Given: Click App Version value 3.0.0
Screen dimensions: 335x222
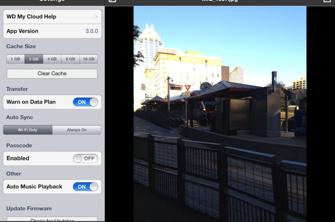Looking at the screenshot, I should tap(92, 31).
